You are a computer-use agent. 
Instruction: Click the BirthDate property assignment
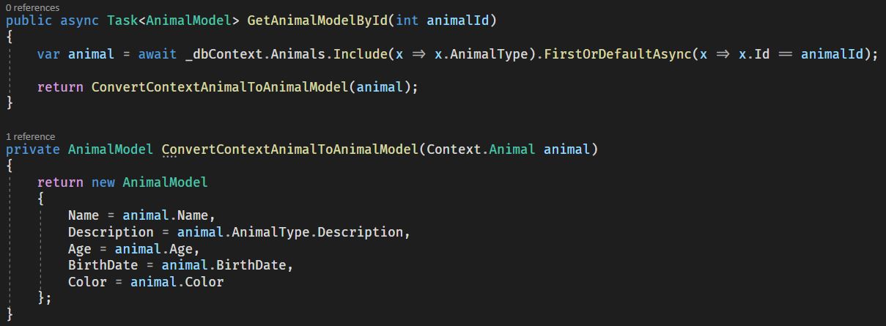click(180, 265)
